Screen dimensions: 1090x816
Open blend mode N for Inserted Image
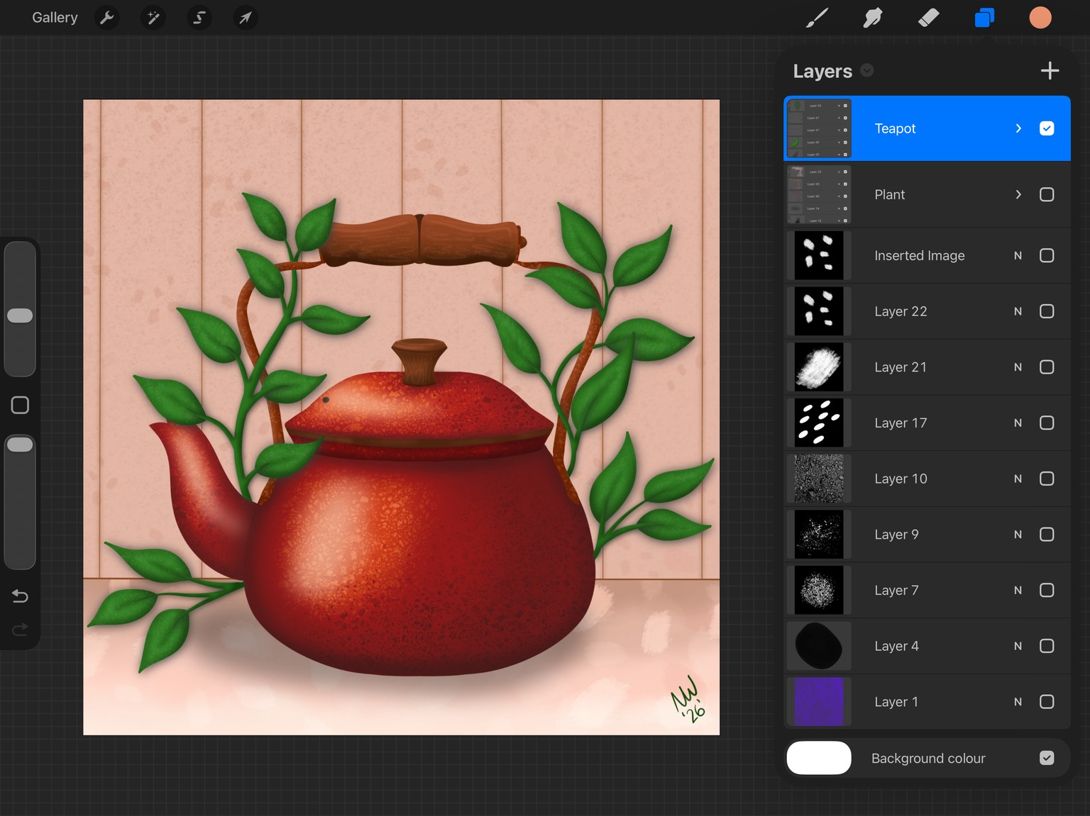(1018, 255)
